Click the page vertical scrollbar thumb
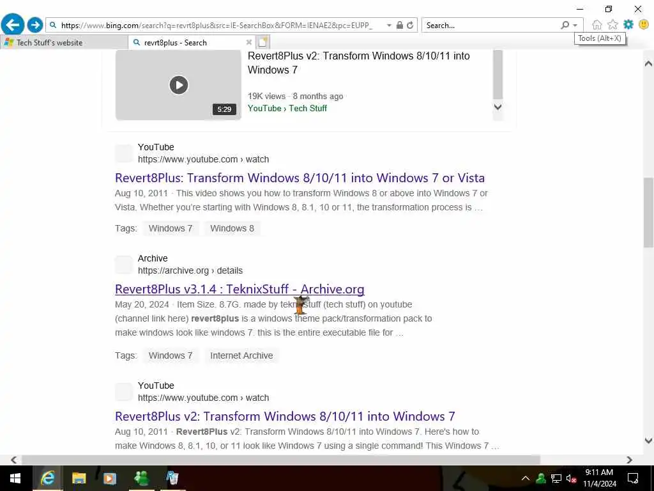654x491 pixels. click(x=648, y=212)
